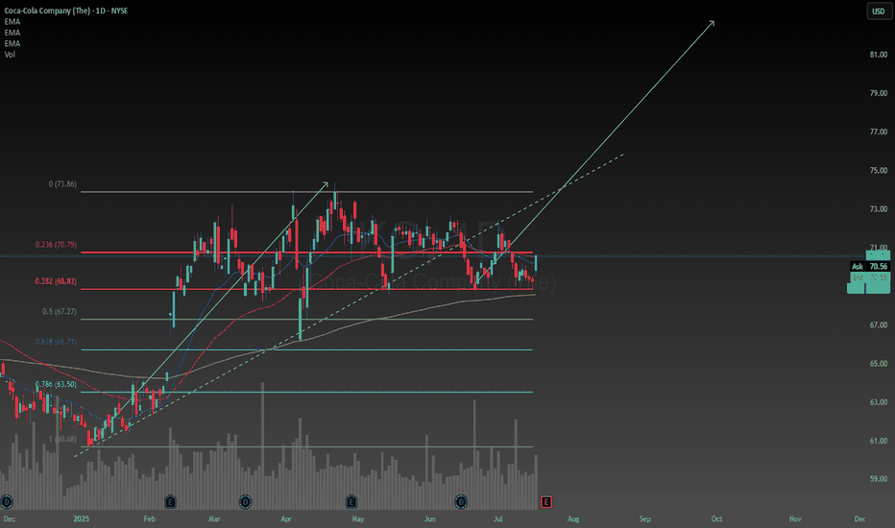Select the Vol indicator label
Image resolution: width=895 pixels, height=528 pixels.
[x=10, y=54]
